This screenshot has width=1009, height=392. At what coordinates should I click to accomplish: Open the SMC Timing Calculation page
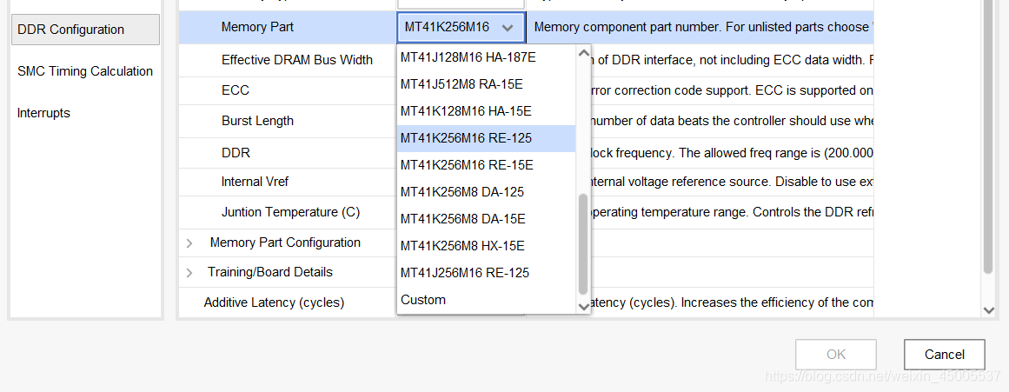click(x=85, y=71)
